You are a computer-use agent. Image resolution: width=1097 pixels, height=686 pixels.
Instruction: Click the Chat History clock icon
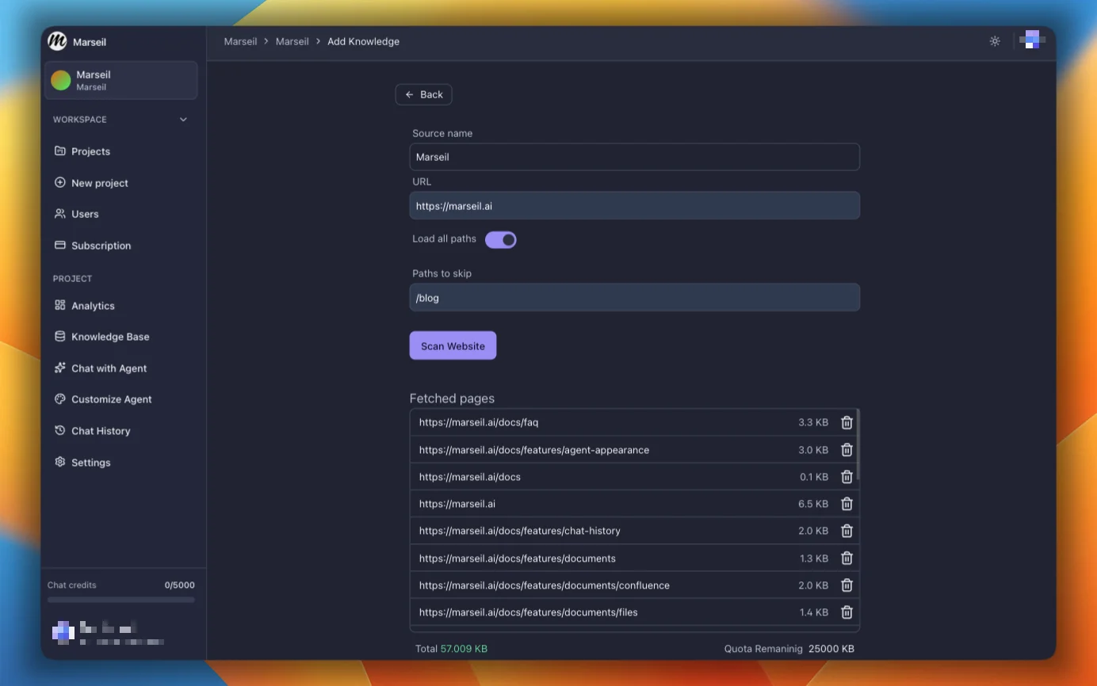59,431
